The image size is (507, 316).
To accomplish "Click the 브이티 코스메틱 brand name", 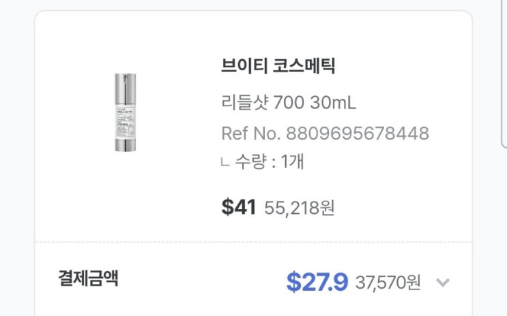I will point(278,66).
